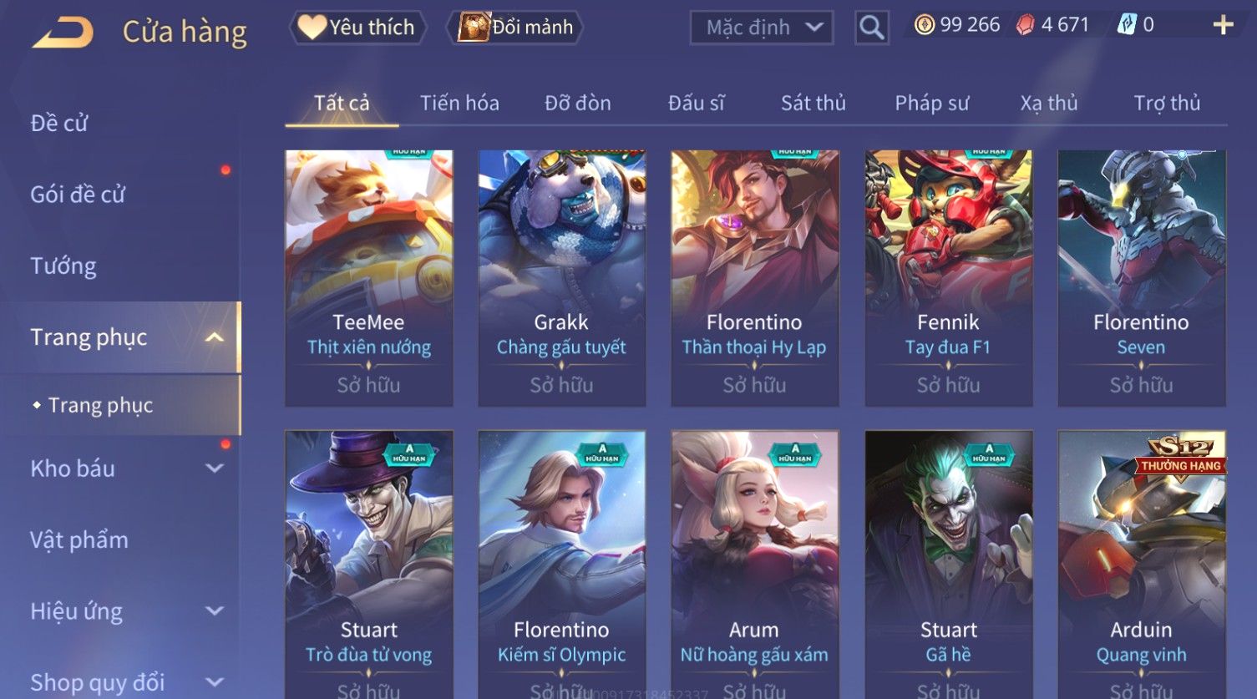Open Tướng in the sidebar
The image size is (1257, 699).
point(63,266)
